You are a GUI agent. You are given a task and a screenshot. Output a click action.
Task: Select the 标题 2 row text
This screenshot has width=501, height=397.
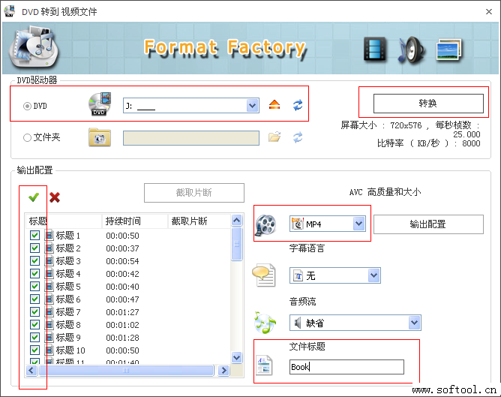[68, 248]
